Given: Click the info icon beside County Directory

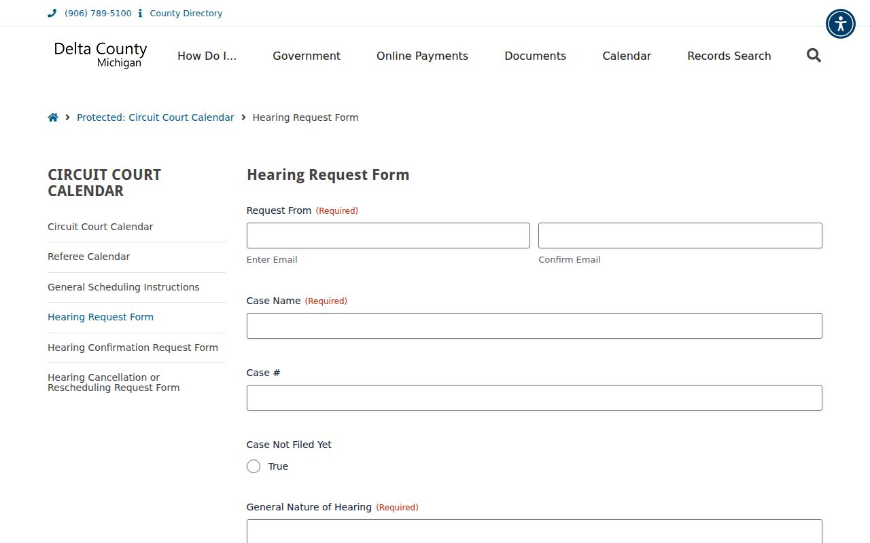Looking at the screenshot, I should click(140, 13).
